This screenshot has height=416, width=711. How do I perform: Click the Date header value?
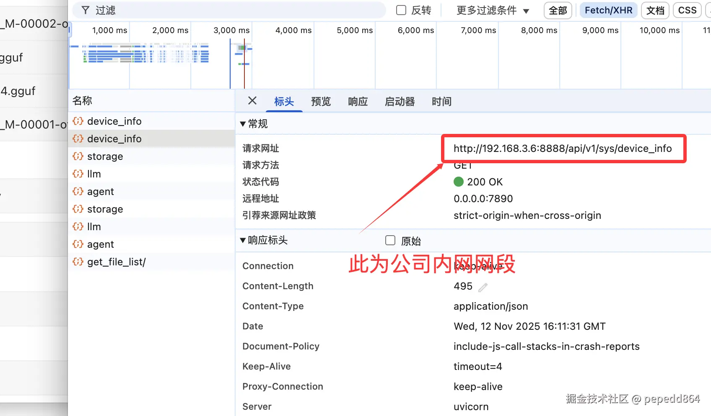530,326
